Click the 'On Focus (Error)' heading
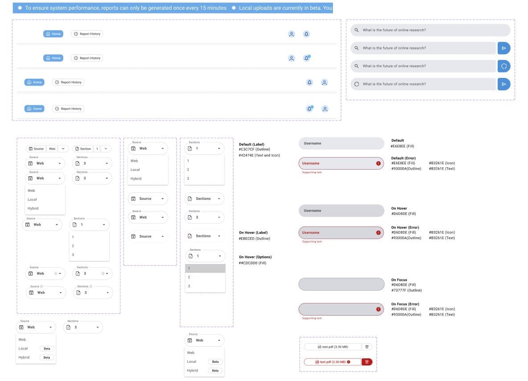 point(405,304)
